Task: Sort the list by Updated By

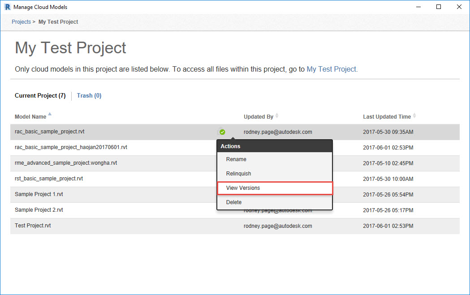Action: pos(258,116)
